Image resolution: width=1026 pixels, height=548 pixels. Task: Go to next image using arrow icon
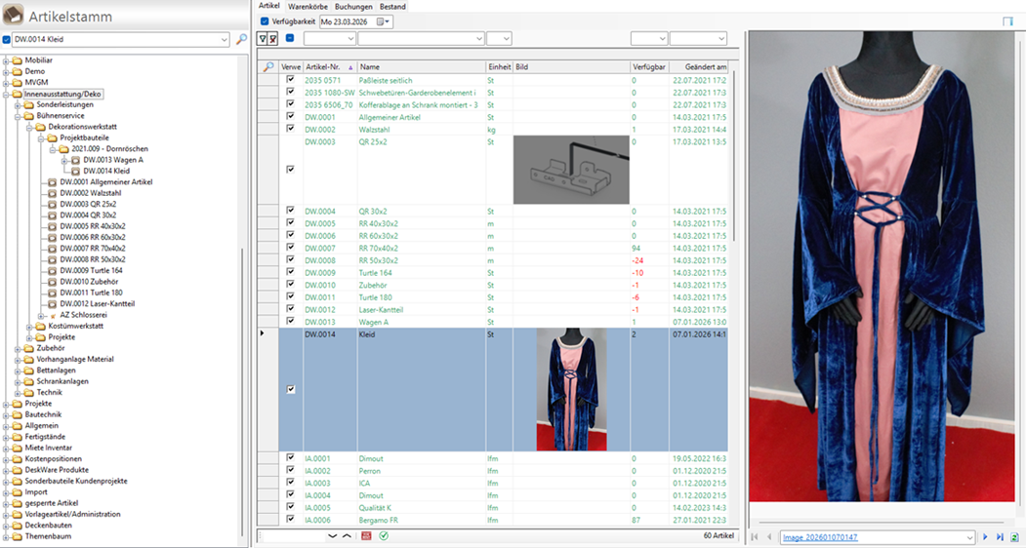tap(985, 537)
